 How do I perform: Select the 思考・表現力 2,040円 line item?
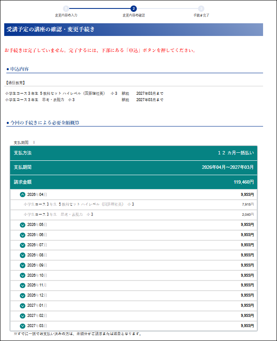pyautogui.click(x=133, y=214)
